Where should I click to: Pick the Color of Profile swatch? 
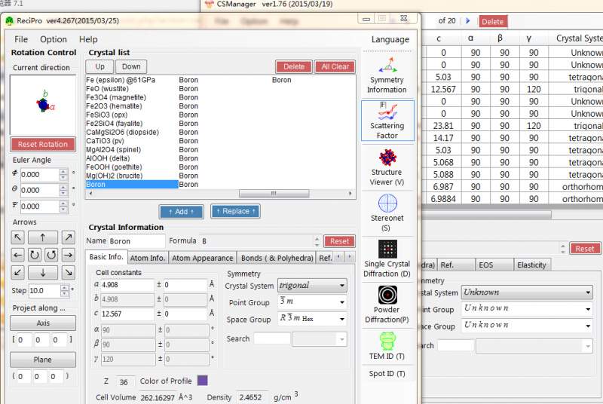(x=202, y=381)
